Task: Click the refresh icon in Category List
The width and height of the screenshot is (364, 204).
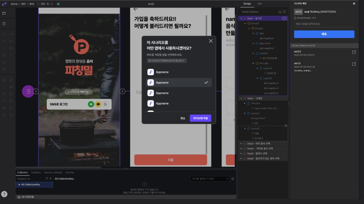Action: click(x=47, y=178)
